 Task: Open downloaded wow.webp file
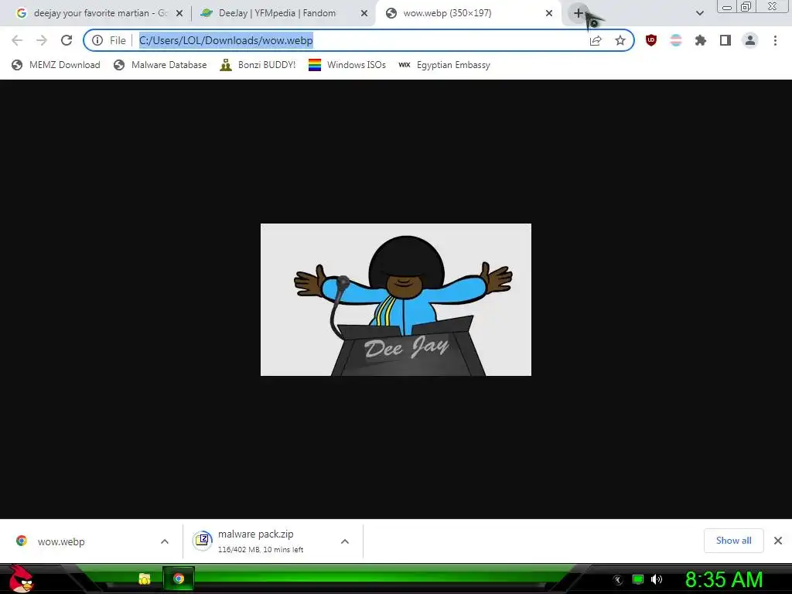(x=60, y=541)
